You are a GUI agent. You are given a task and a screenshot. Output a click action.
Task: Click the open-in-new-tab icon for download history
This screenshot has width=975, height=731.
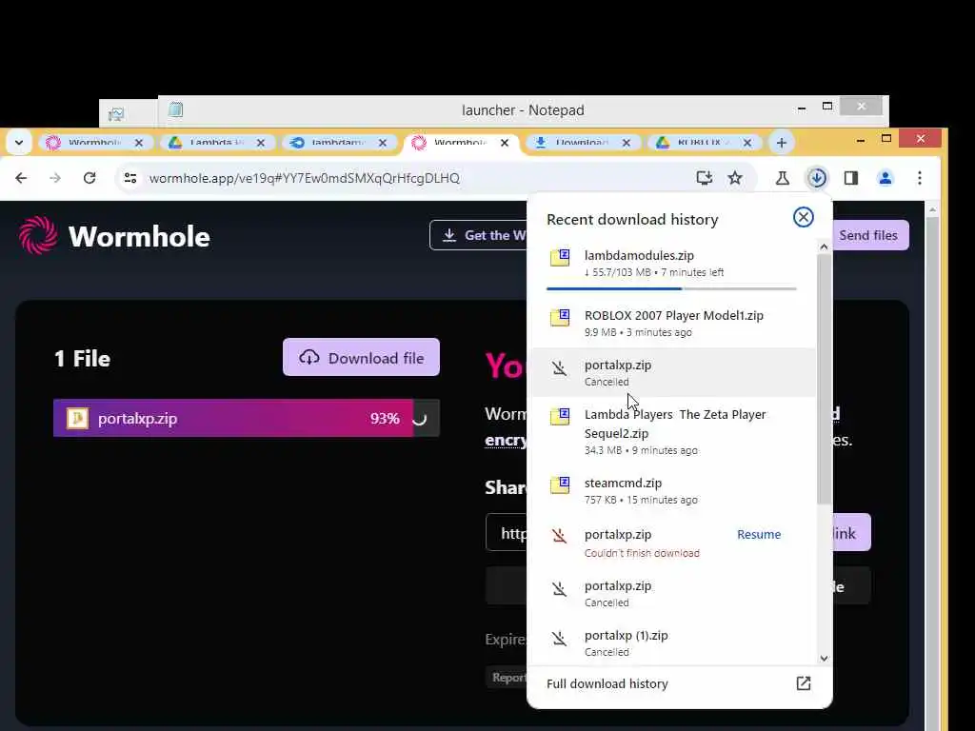click(x=804, y=683)
